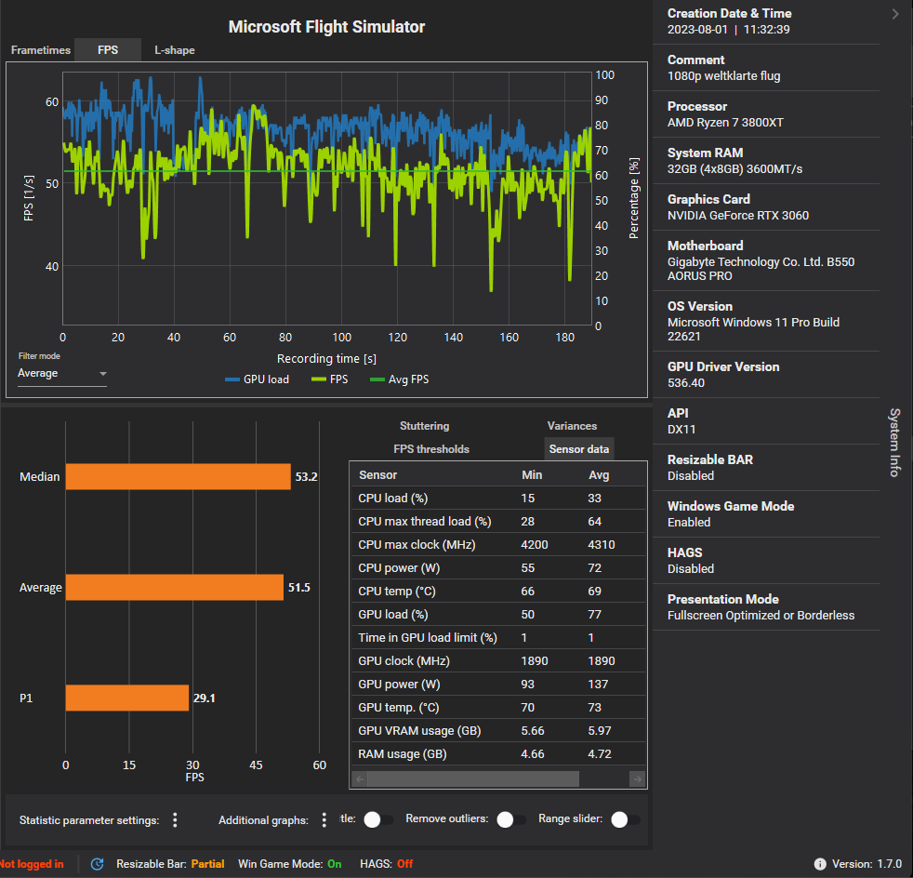Click the Median FPS bar
Screen dimensions: 913x878
(179, 476)
